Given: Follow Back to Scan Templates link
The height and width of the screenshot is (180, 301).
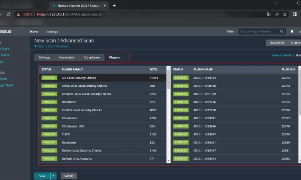Looking at the screenshot, I should pos(51,46).
